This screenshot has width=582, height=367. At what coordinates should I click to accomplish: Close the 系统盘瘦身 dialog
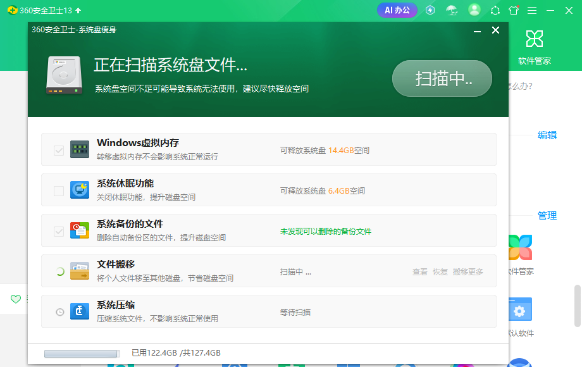[495, 30]
